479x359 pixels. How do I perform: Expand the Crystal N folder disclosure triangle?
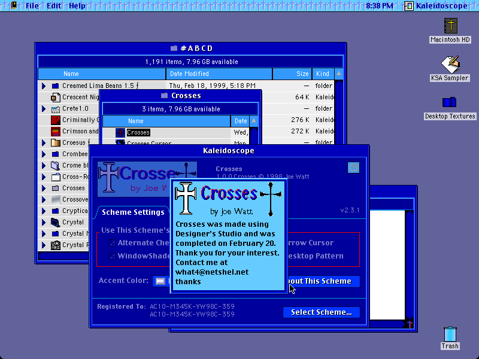44,234
